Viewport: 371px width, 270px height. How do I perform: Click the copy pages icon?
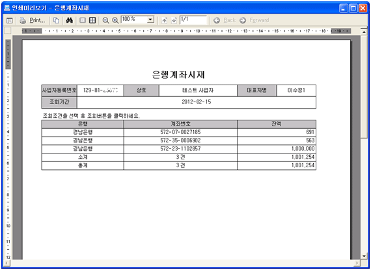(x=56, y=21)
